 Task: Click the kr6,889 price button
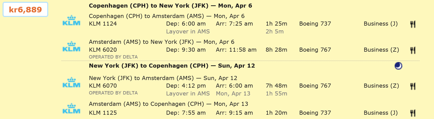pyautogui.click(x=25, y=10)
